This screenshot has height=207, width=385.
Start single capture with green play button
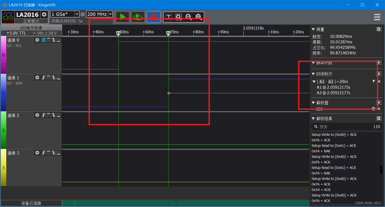[x=122, y=17]
